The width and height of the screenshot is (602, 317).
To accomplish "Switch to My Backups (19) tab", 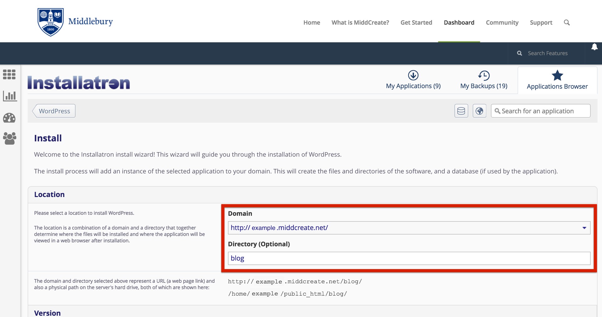I will [483, 80].
